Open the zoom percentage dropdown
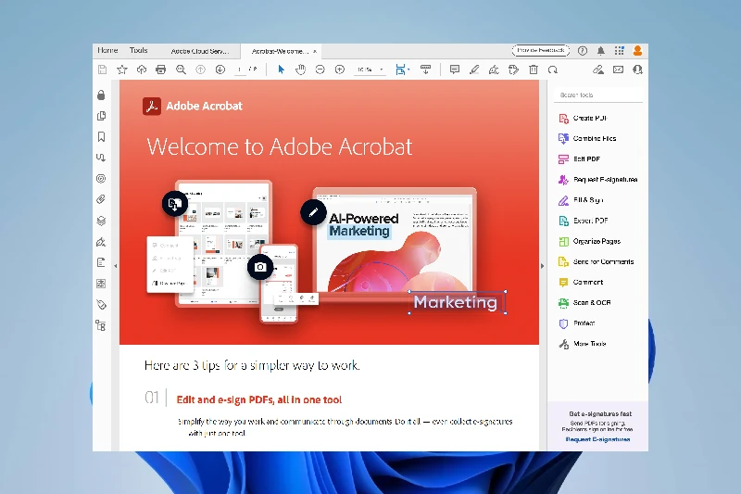This screenshot has width=741, height=494. point(370,70)
